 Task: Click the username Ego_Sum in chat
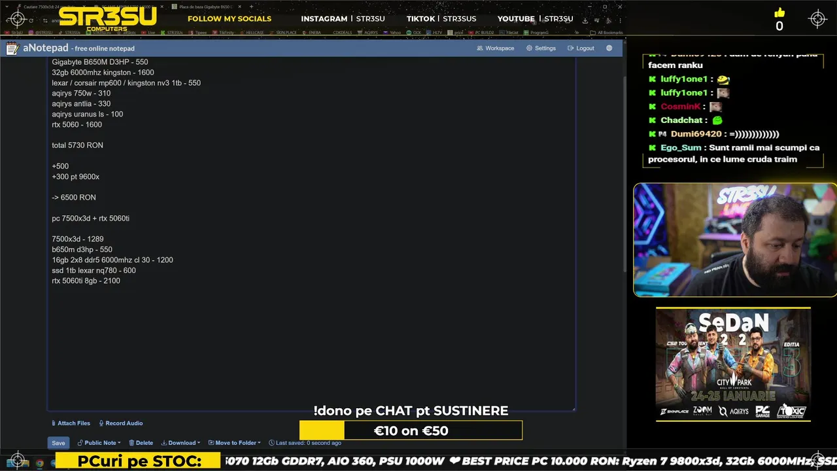[681, 148]
